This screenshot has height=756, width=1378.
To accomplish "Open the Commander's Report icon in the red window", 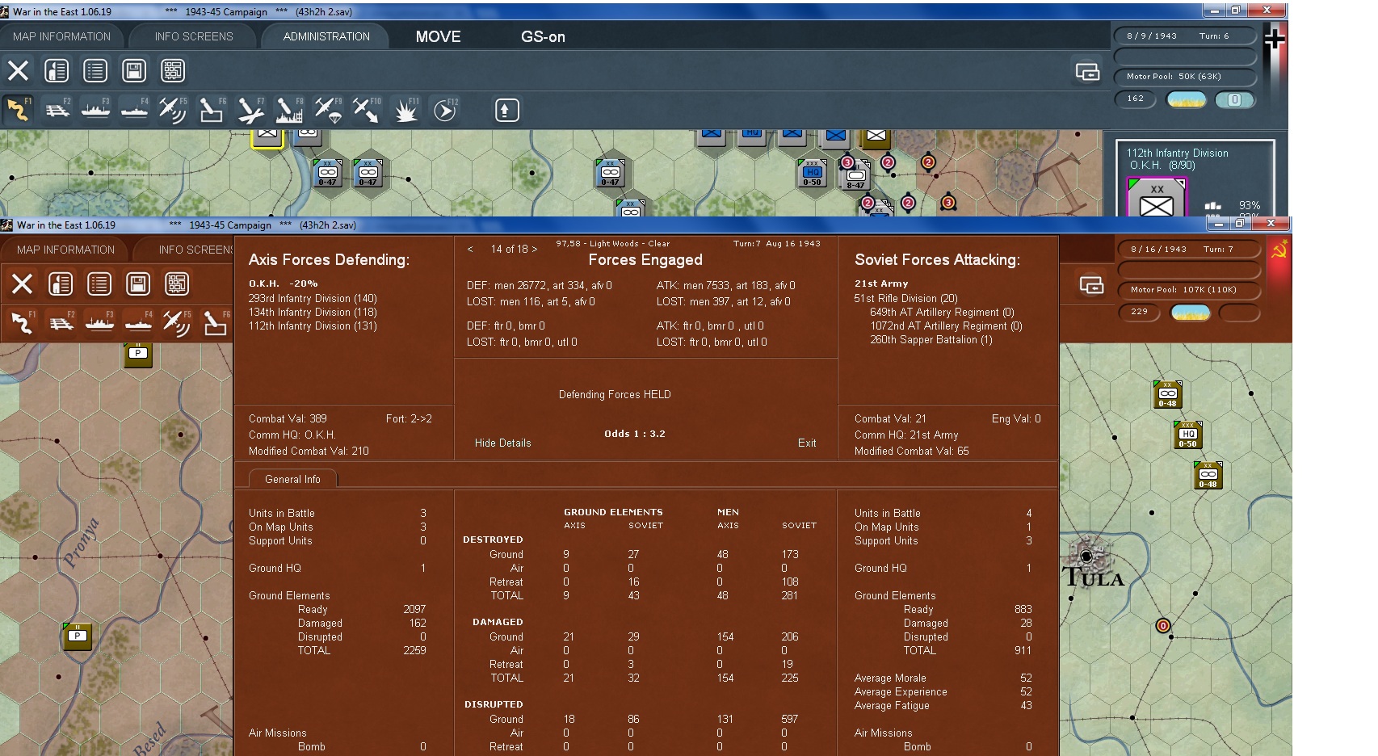I will pyautogui.click(x=61, y=284).
